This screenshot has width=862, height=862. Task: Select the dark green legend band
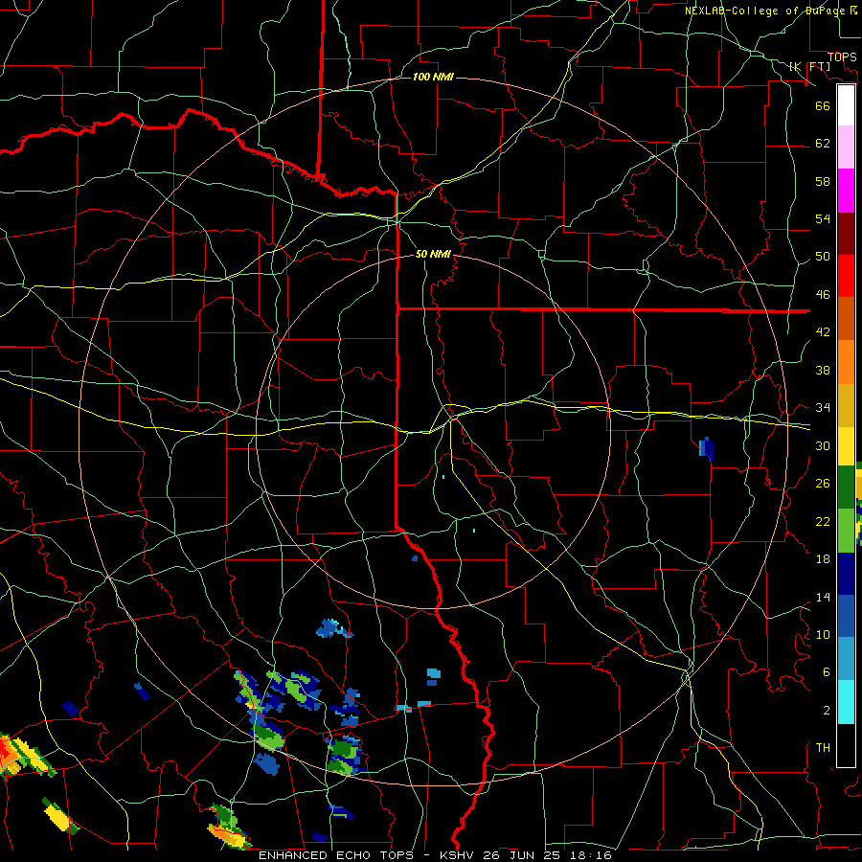coord(846,488)
